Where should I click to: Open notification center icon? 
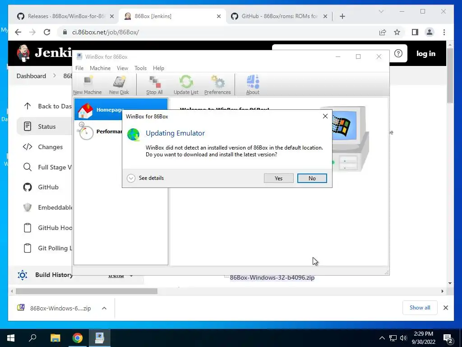(x=448, y=338)
